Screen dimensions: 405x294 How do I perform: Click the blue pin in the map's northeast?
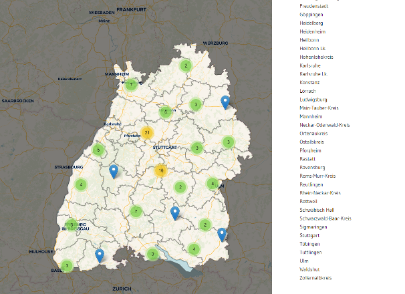pos(225,102)
